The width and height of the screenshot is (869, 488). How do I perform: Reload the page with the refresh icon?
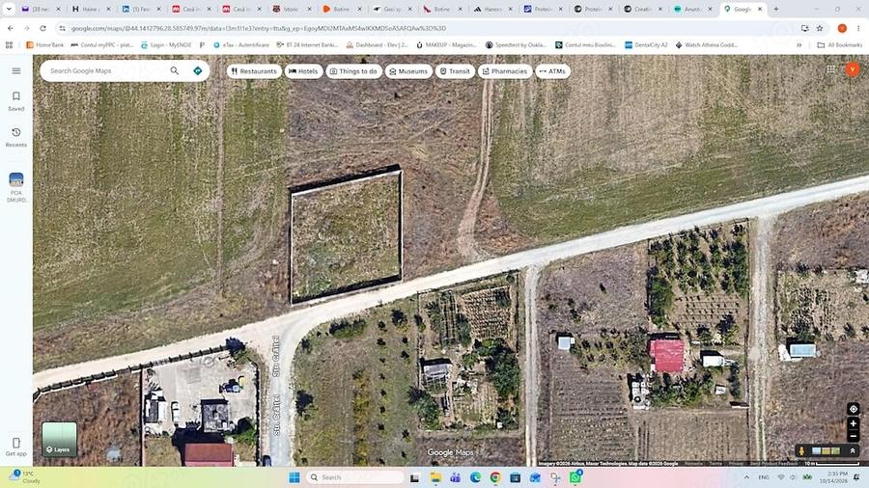[x=42, y=28]
